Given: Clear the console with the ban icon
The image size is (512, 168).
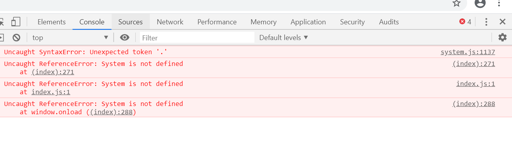Looking at the screenshot, I should [x=16, y=38].
